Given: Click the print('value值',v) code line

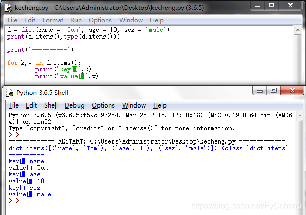Looking at the screenshot, I should (66, 76).
